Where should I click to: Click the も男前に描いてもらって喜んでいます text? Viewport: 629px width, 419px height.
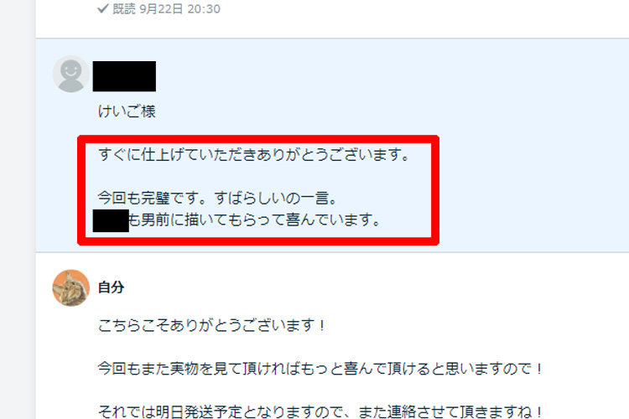[254, 220]
